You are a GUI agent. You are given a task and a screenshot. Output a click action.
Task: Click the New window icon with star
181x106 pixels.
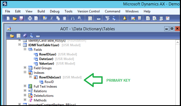coord(45,18)
